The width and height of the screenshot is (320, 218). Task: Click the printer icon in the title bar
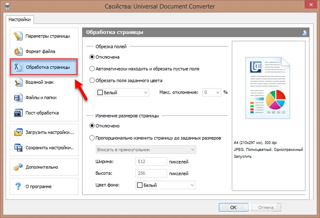[x=7, y=6]
